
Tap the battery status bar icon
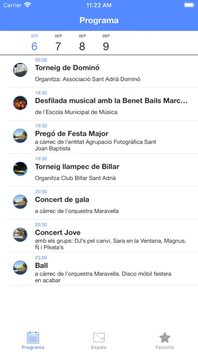point(189,5)
